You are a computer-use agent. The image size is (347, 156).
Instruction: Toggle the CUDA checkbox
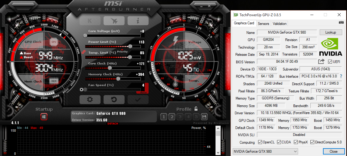279,142
